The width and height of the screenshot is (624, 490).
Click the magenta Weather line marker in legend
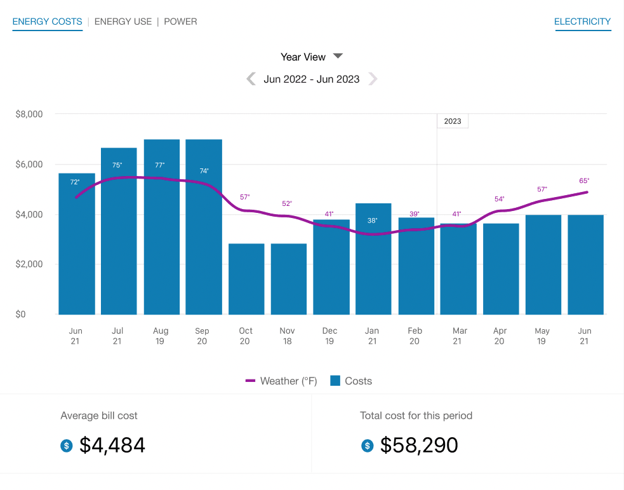point(250,381)
